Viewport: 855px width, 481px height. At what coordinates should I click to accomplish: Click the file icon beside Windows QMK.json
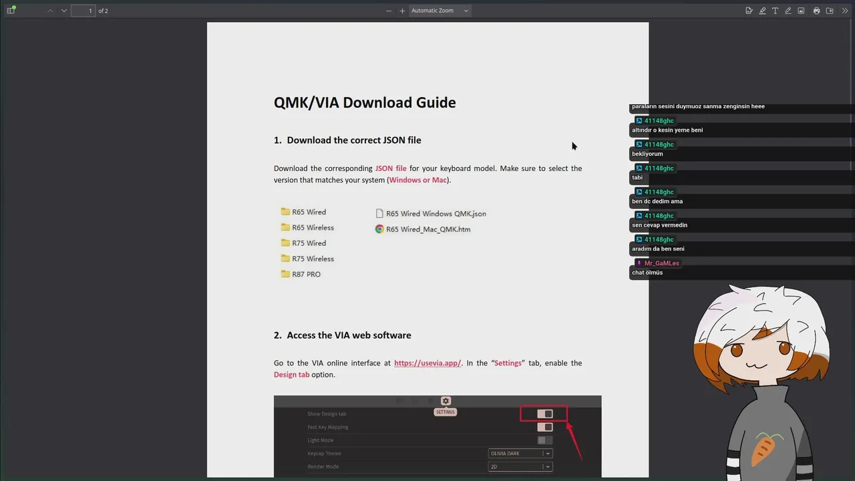(379, 214)
